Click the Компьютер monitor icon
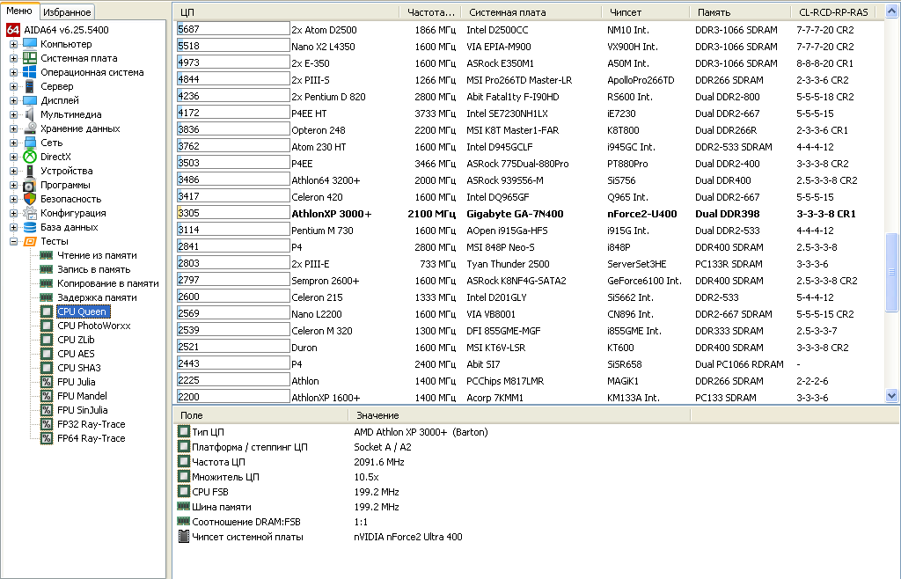Screen dimensions: 901x579 click(x=30, y=44)
